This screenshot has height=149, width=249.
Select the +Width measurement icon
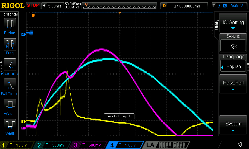(9, 105)
